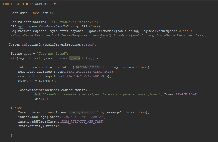Click the .show() call

(x=40, y=99)
